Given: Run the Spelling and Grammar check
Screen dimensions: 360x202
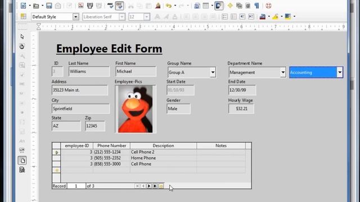Looking at the screenshot, I should pyautogui.click(x=110, y=6).
